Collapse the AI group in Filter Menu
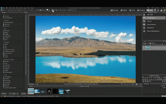This screenshot has width=166, height=104. [x=3, y=14]
